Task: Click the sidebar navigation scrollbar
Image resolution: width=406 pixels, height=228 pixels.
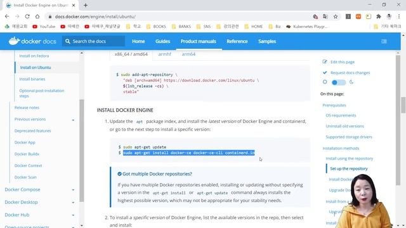Action: pyautogui.click(x=82, y=151)
